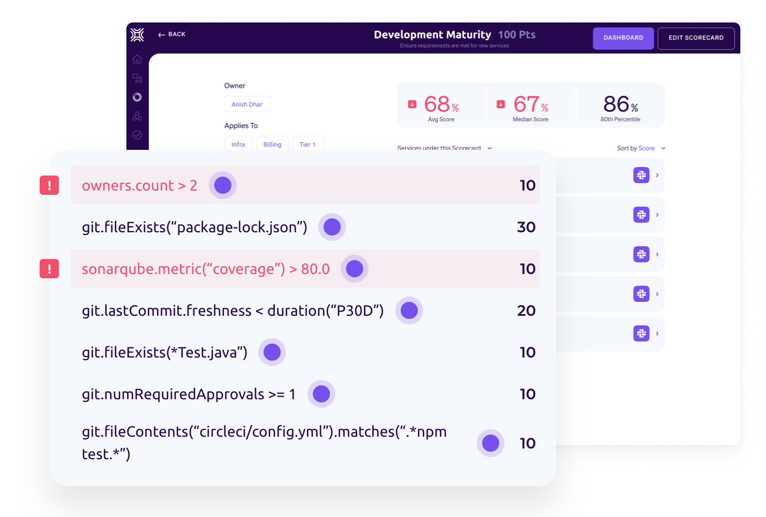Image resolution: width=766 pixels, height=517 pixels.
Task: Open the catalog squares icon in sidebar
Action: click(137, 78)
